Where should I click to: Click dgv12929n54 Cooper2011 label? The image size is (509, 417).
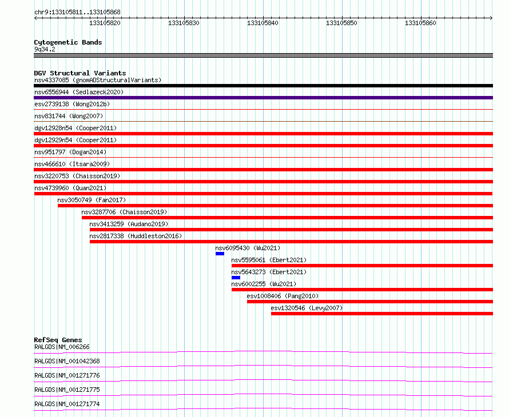click(x=75, y=140)
